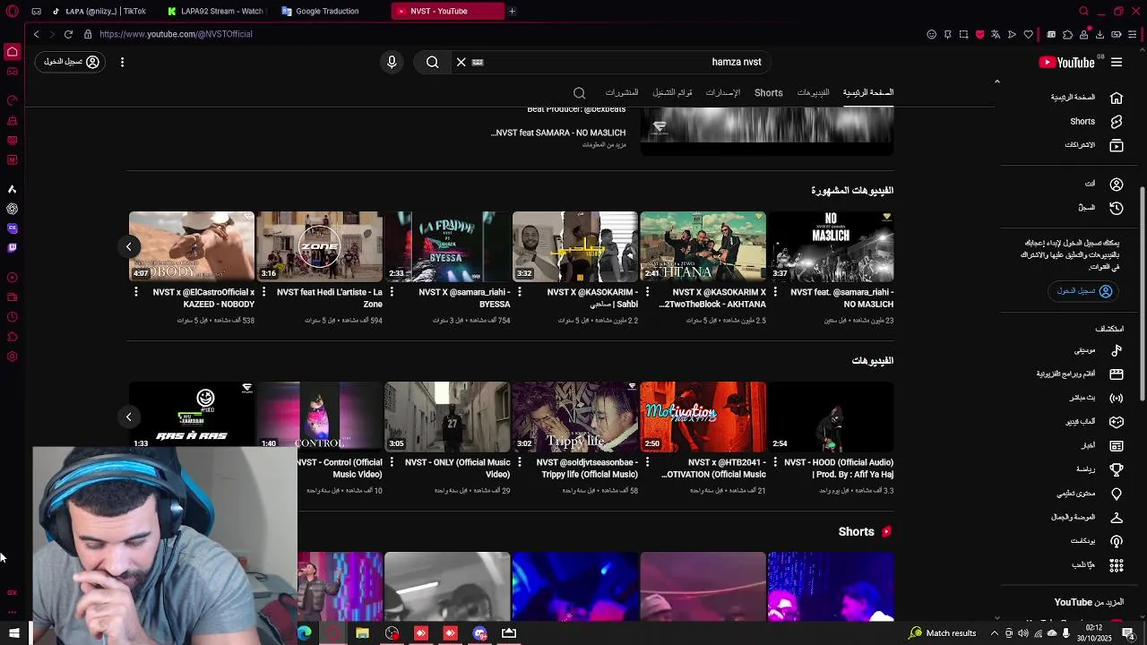Image resolution: width=1147 pixels, height=645 pixels.
Task: Open Fashion and Beauty in sidebar
Action: (x=1086, y=517)
